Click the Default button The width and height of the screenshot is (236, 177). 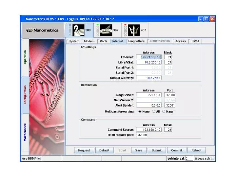coord(104,150)
